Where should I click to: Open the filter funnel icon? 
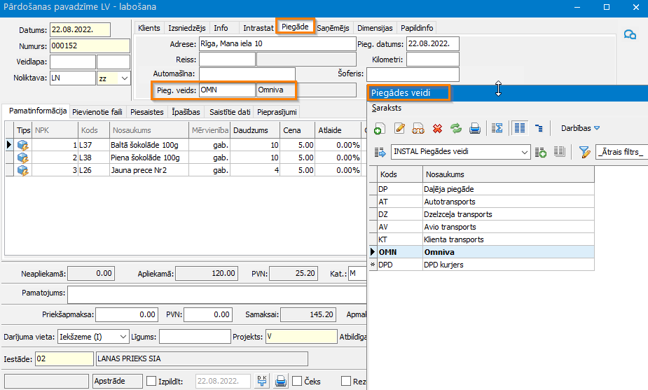(584, 152)
